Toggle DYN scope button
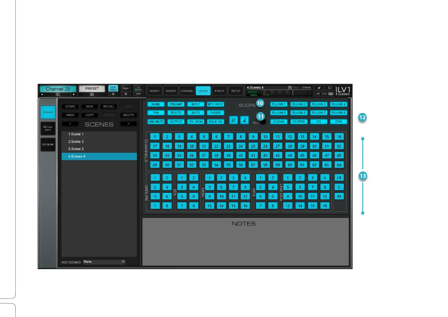Viewport: 448px width, 317px height. [338, 122]
